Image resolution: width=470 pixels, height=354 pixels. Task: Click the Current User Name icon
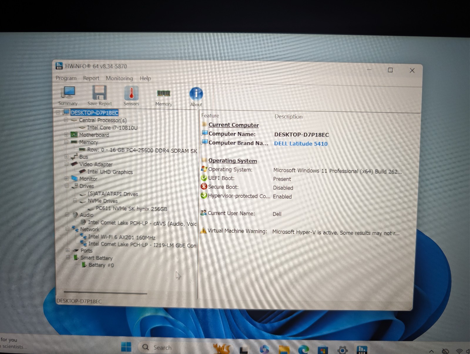tap(204, 213)
